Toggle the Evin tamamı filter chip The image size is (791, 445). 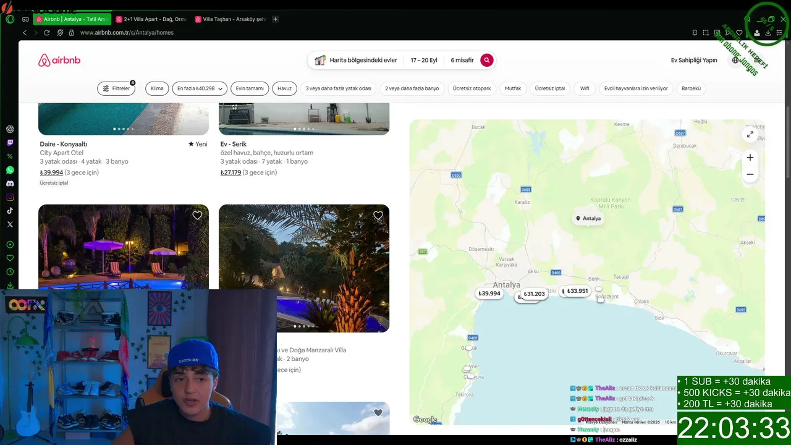250,88
